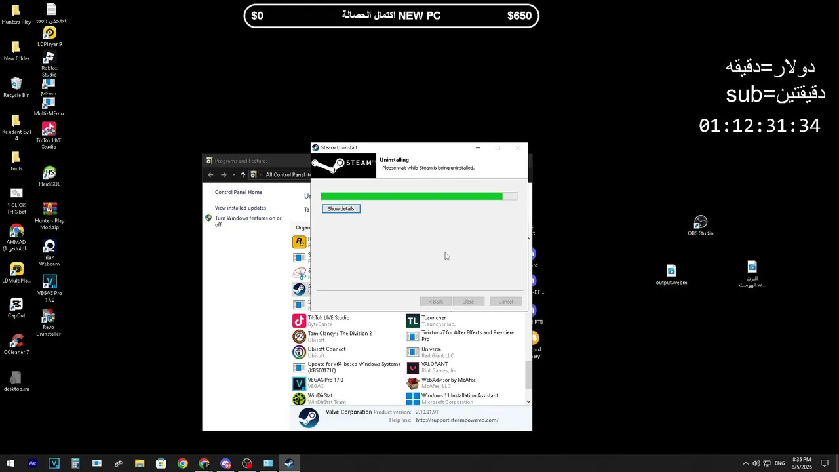Screen dimensions: 839x472
Task: Open View installed updates link
Action: click(241, 208)
